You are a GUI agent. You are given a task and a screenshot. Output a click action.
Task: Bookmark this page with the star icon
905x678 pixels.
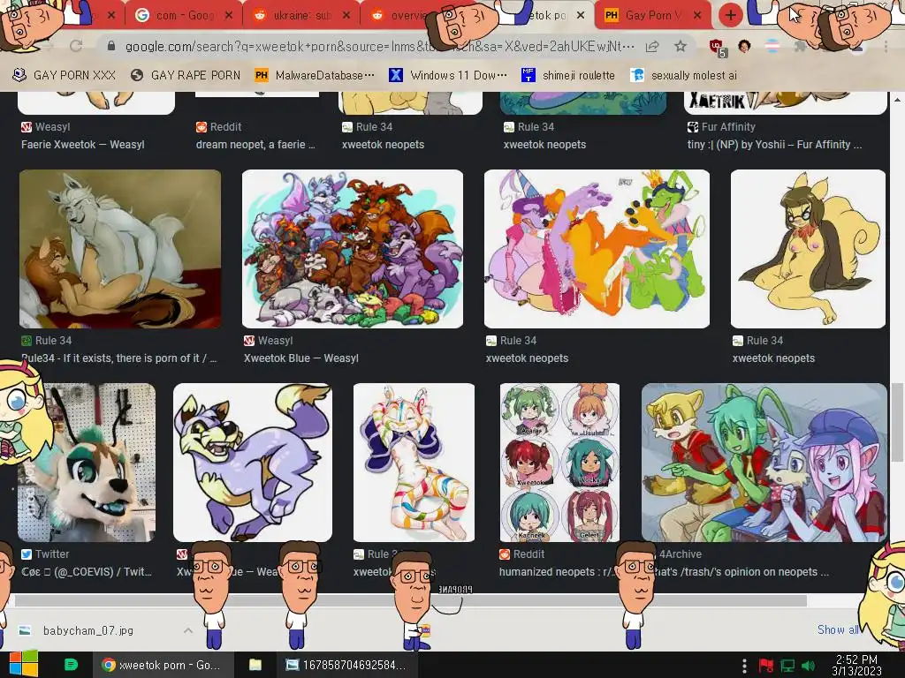(x=681, y=46)
